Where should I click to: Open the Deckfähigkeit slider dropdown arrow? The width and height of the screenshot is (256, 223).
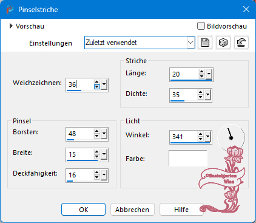104,174
